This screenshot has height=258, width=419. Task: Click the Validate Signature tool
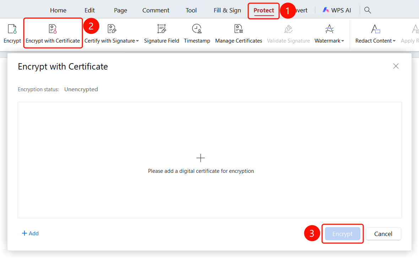(288, 34)
